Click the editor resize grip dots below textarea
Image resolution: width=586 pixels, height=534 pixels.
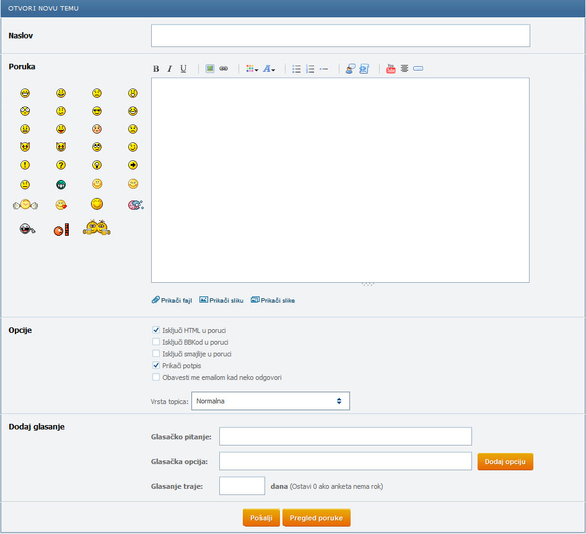[x=368, y=285]
